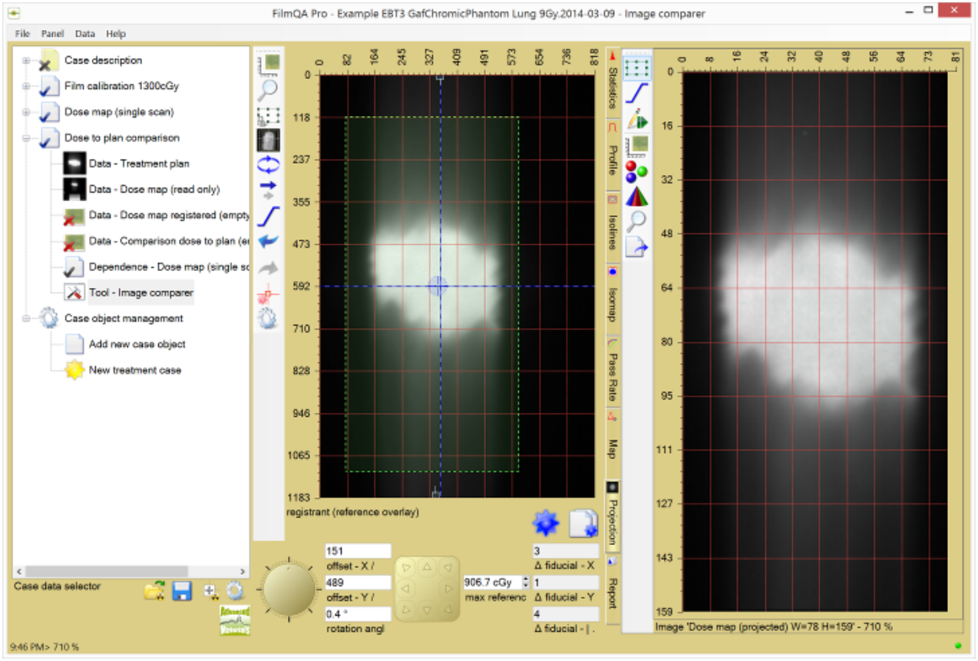Click the axis scale icon in the right toolbar
The image size is (978, 661).
click(636, 144)
